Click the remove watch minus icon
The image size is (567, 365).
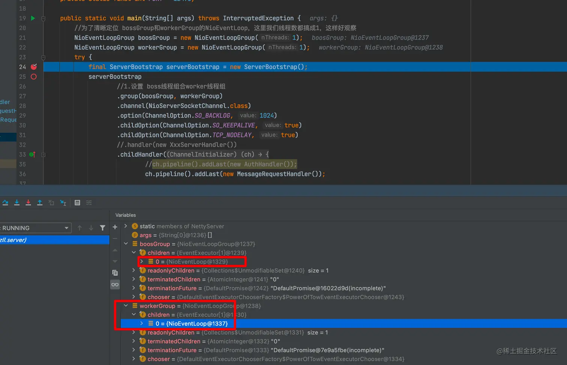click(115, 238)
